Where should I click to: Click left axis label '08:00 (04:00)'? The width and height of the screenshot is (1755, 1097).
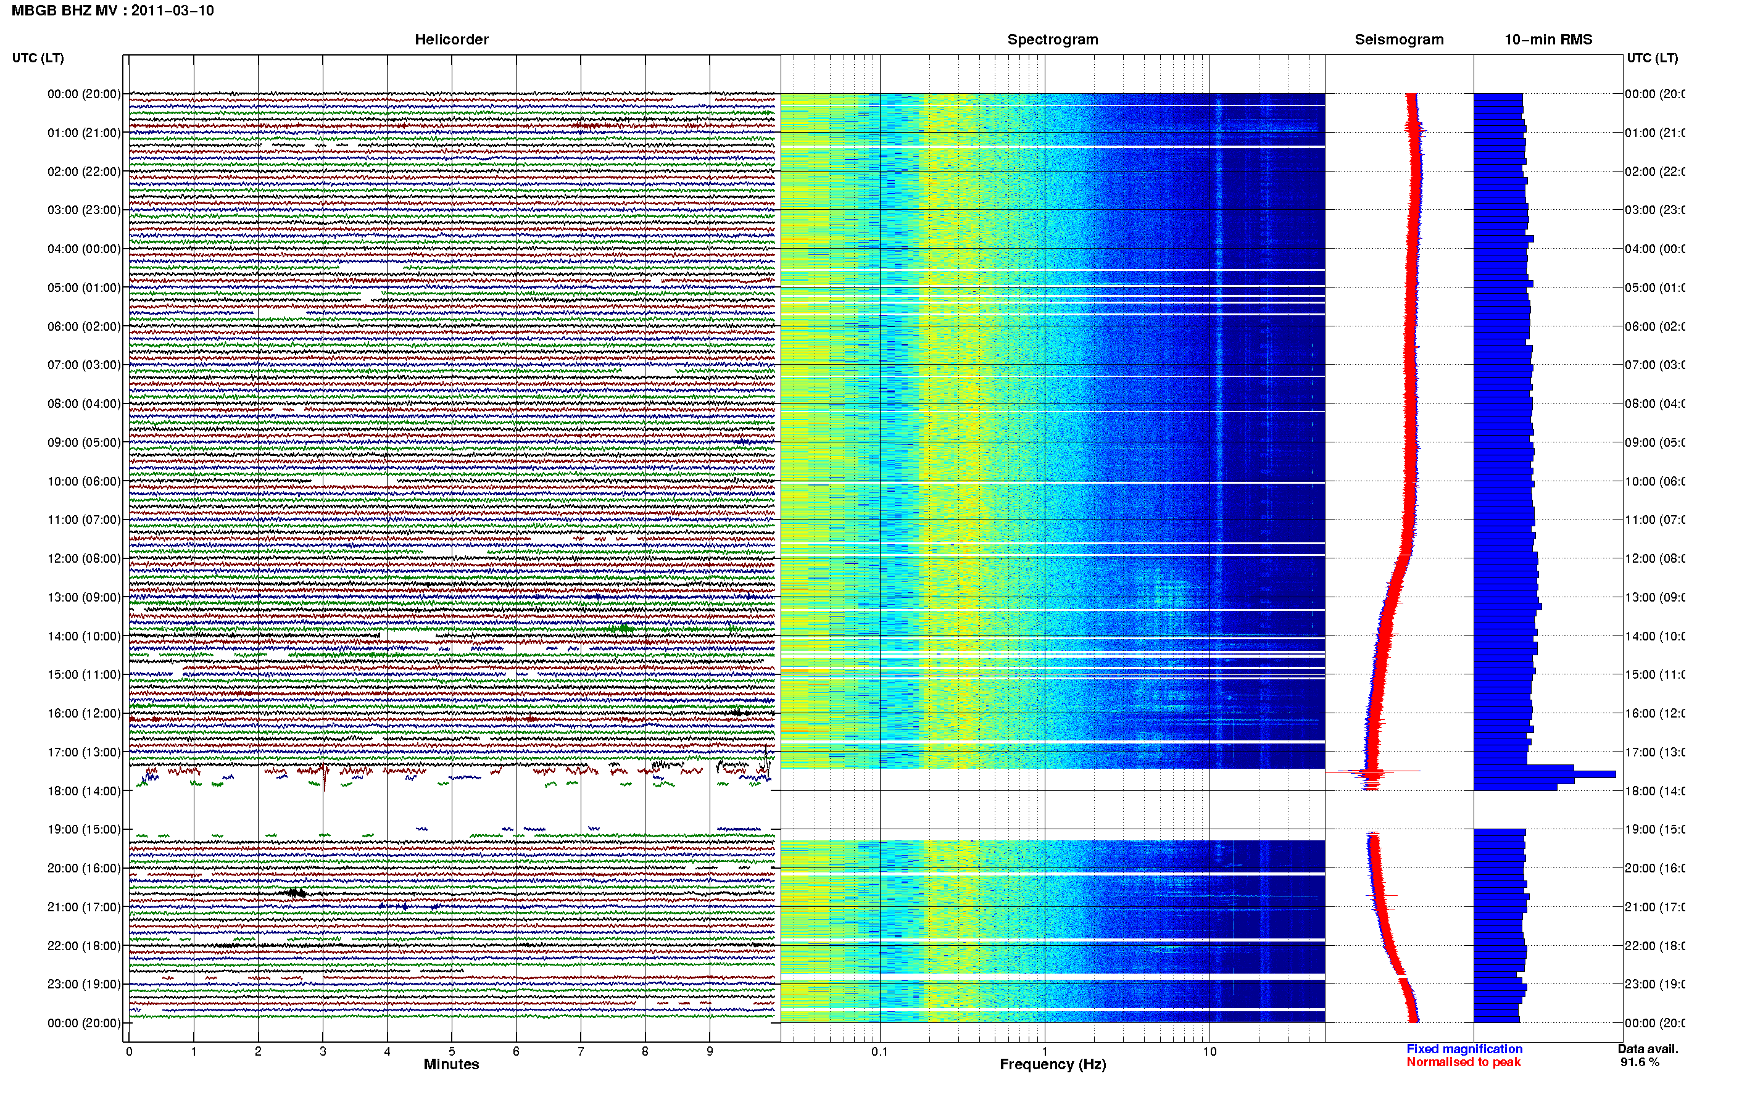click(84, 404)
